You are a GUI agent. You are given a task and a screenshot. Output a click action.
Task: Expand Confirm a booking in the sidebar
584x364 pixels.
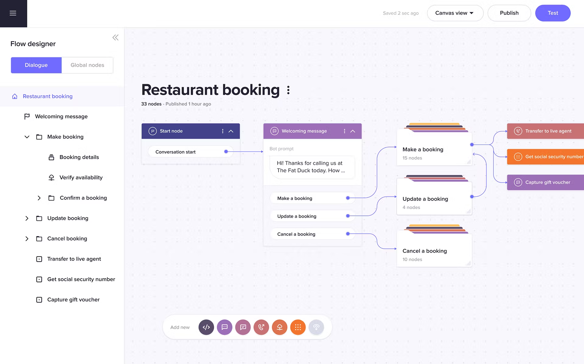(x=39, y=198)
